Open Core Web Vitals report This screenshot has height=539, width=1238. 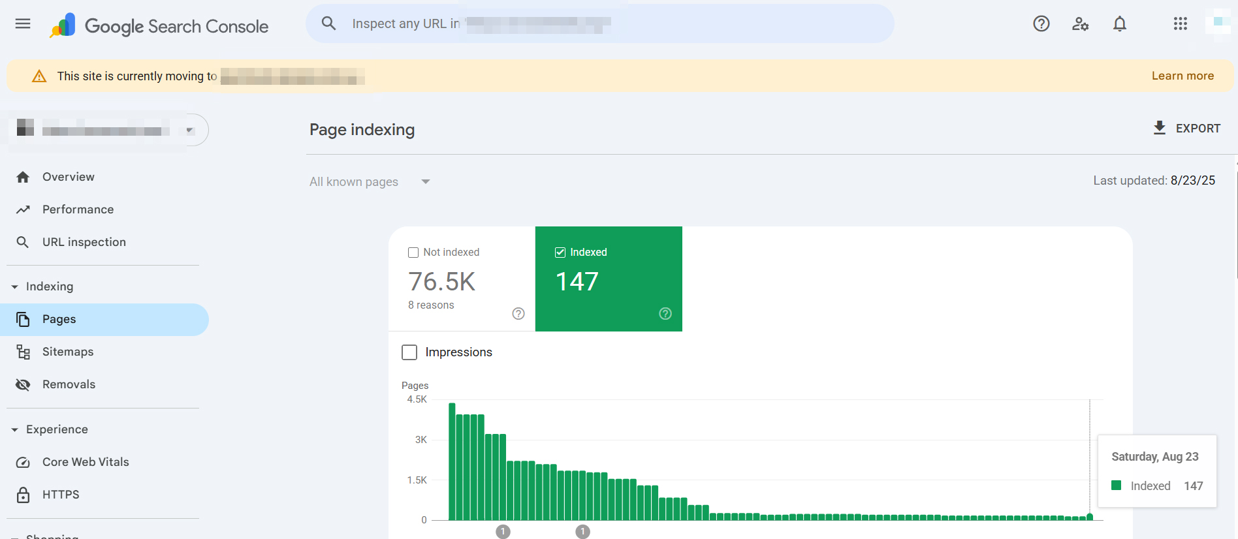[86, 462]
